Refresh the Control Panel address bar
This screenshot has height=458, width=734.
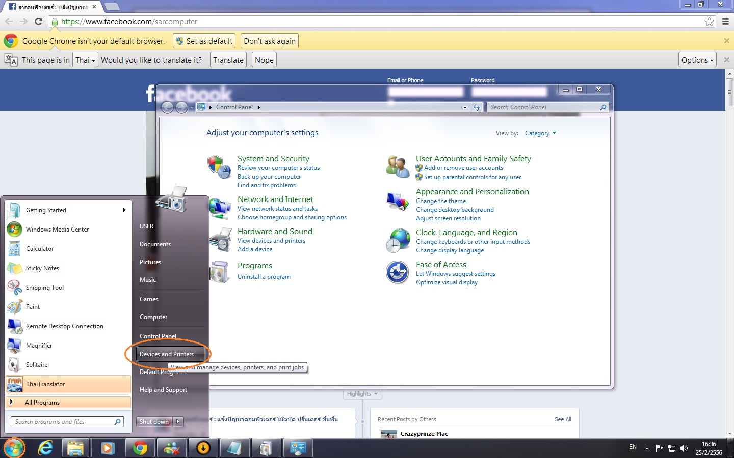[477, 107]
